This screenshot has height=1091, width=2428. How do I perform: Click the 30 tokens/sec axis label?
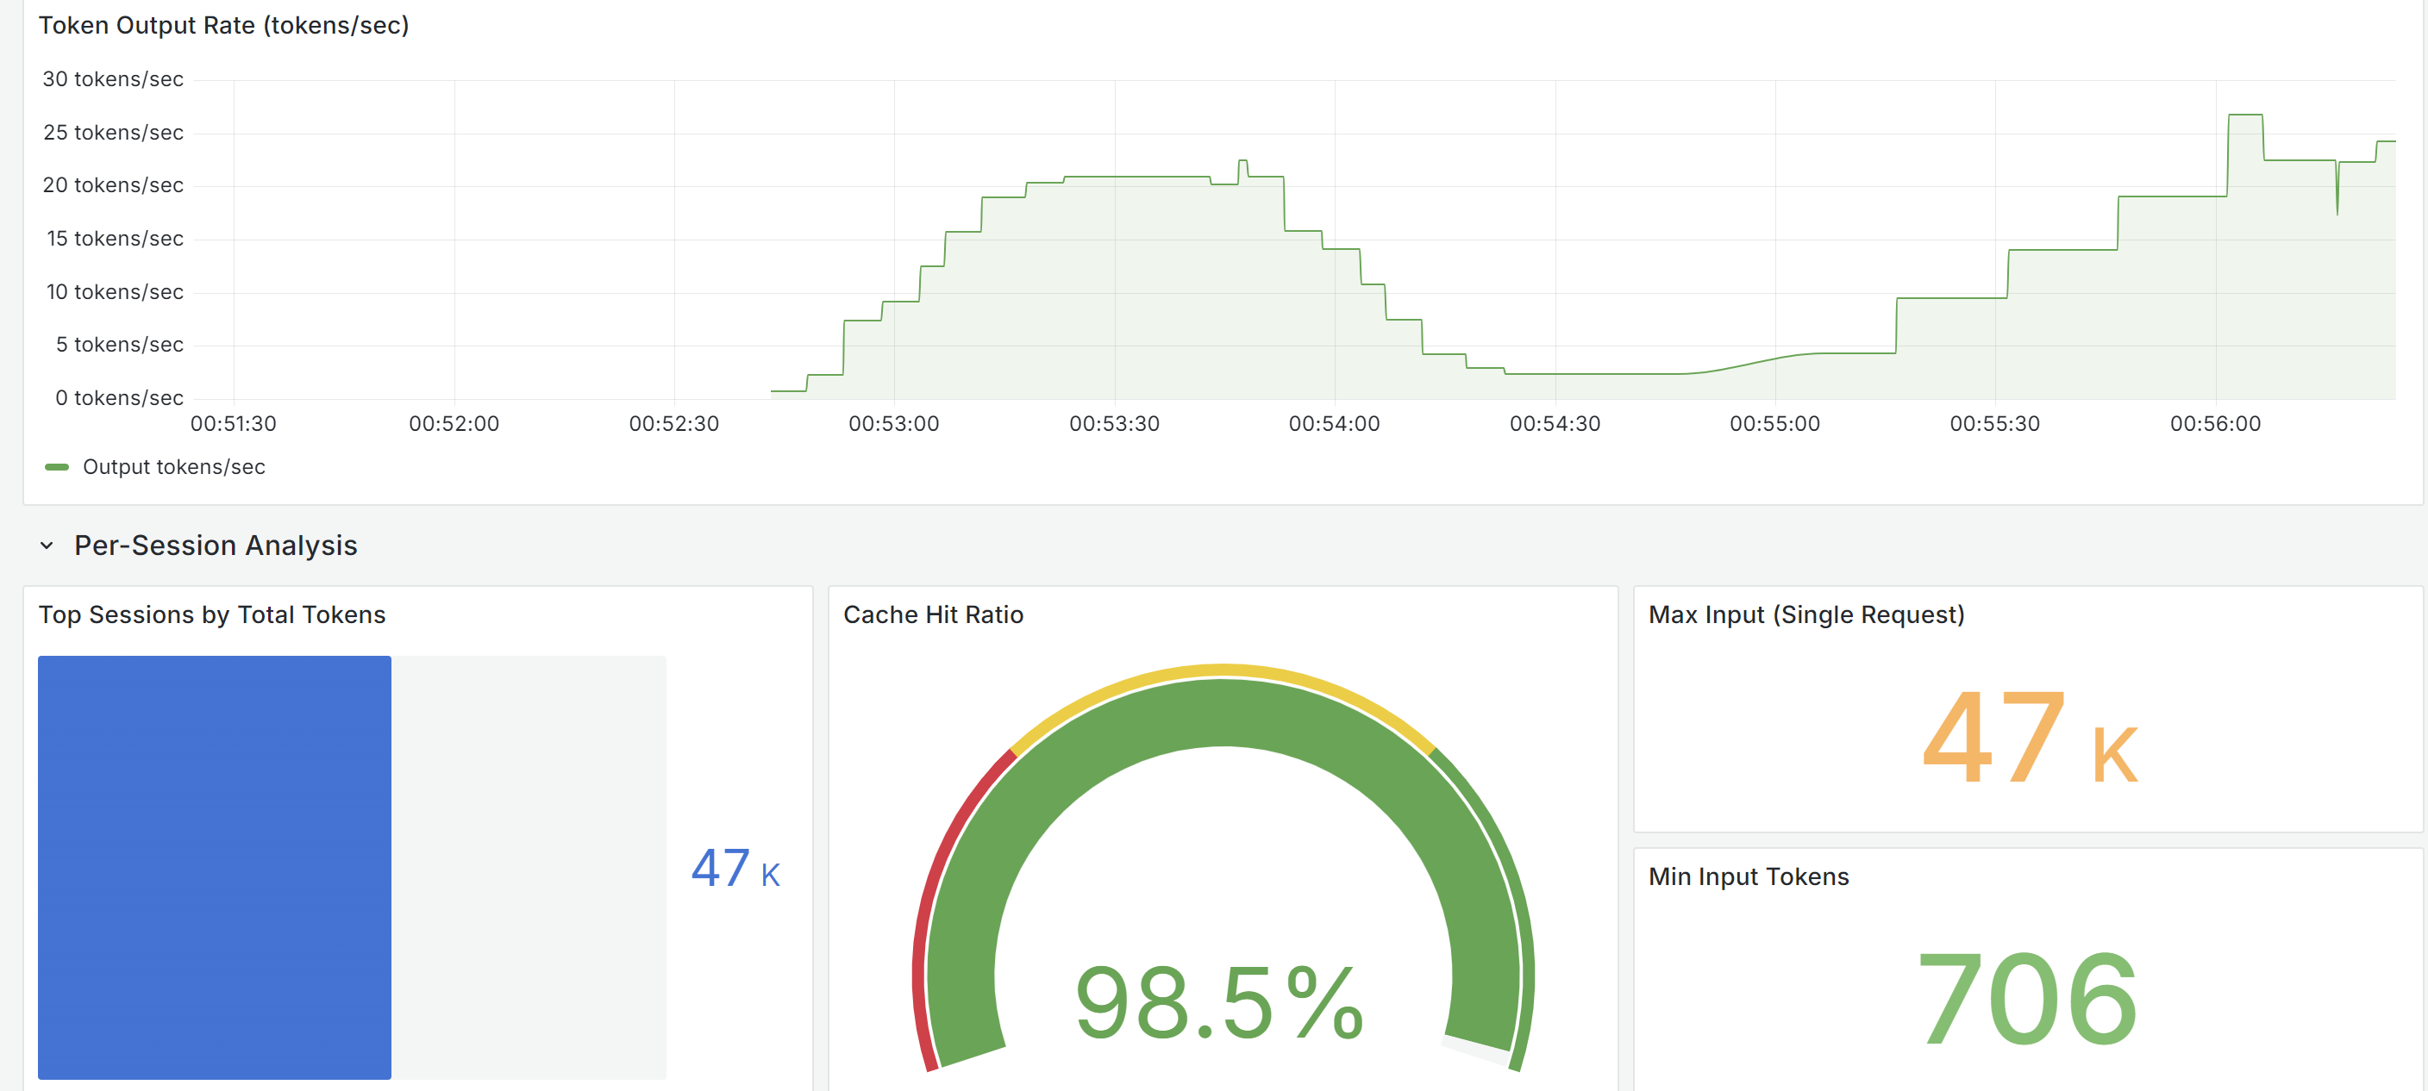[x=113, y=79]
